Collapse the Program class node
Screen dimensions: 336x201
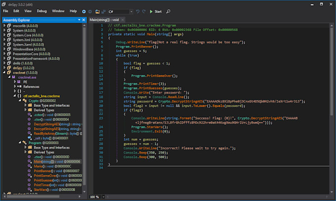pos(20,143)
